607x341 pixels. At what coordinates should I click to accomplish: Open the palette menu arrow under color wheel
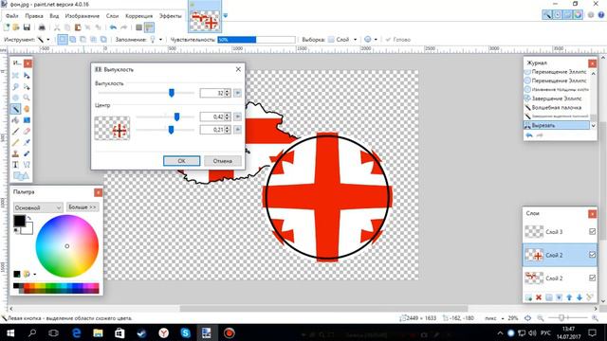[x=34, y=274]
